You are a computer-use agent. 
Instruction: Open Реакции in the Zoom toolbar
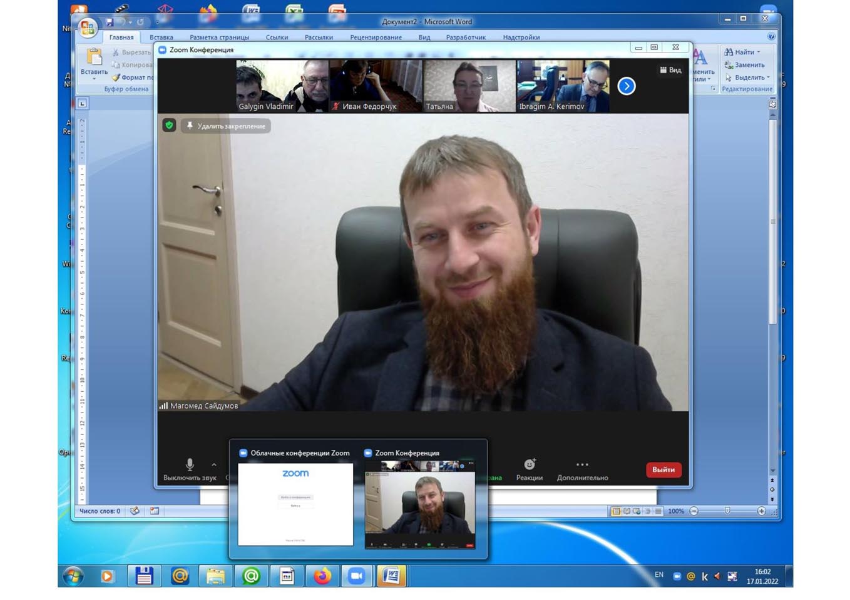[x=530, y=469]
